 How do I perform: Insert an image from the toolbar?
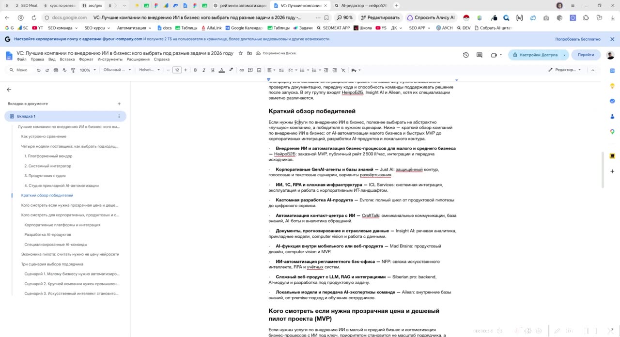pyautogui.click(x=259, y=70)
